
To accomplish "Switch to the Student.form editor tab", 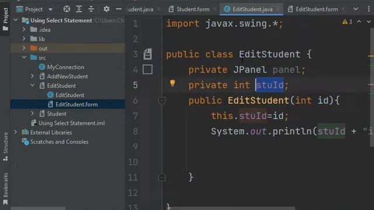I will (x=189, y=9).
